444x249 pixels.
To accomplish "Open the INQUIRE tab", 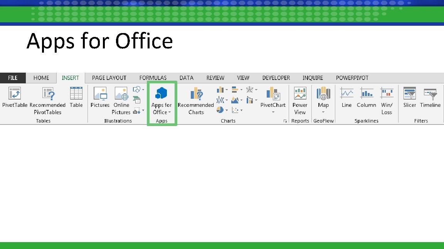I will (313, 78).
